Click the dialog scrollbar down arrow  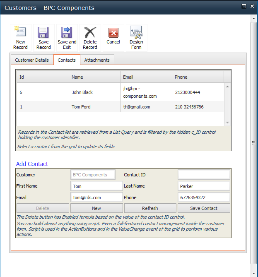254,274
